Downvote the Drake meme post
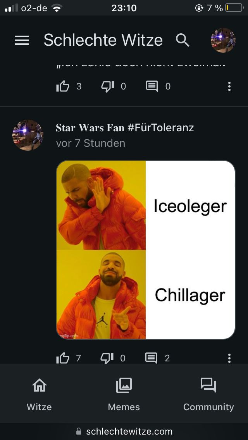This screenshot has height=440, width=248. [107, 358]
